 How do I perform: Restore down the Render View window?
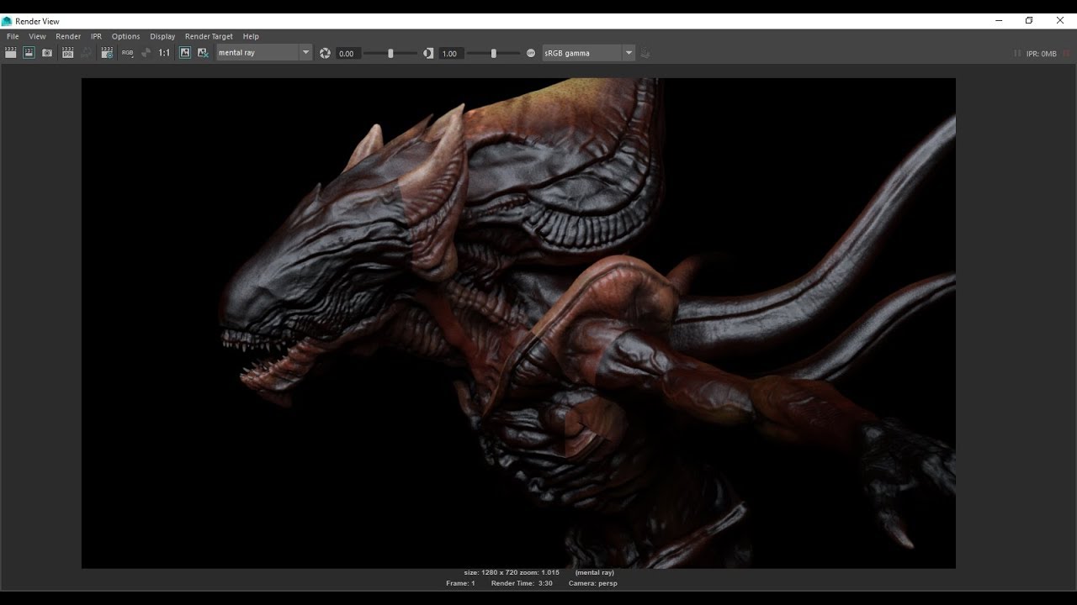(1029, 21)
